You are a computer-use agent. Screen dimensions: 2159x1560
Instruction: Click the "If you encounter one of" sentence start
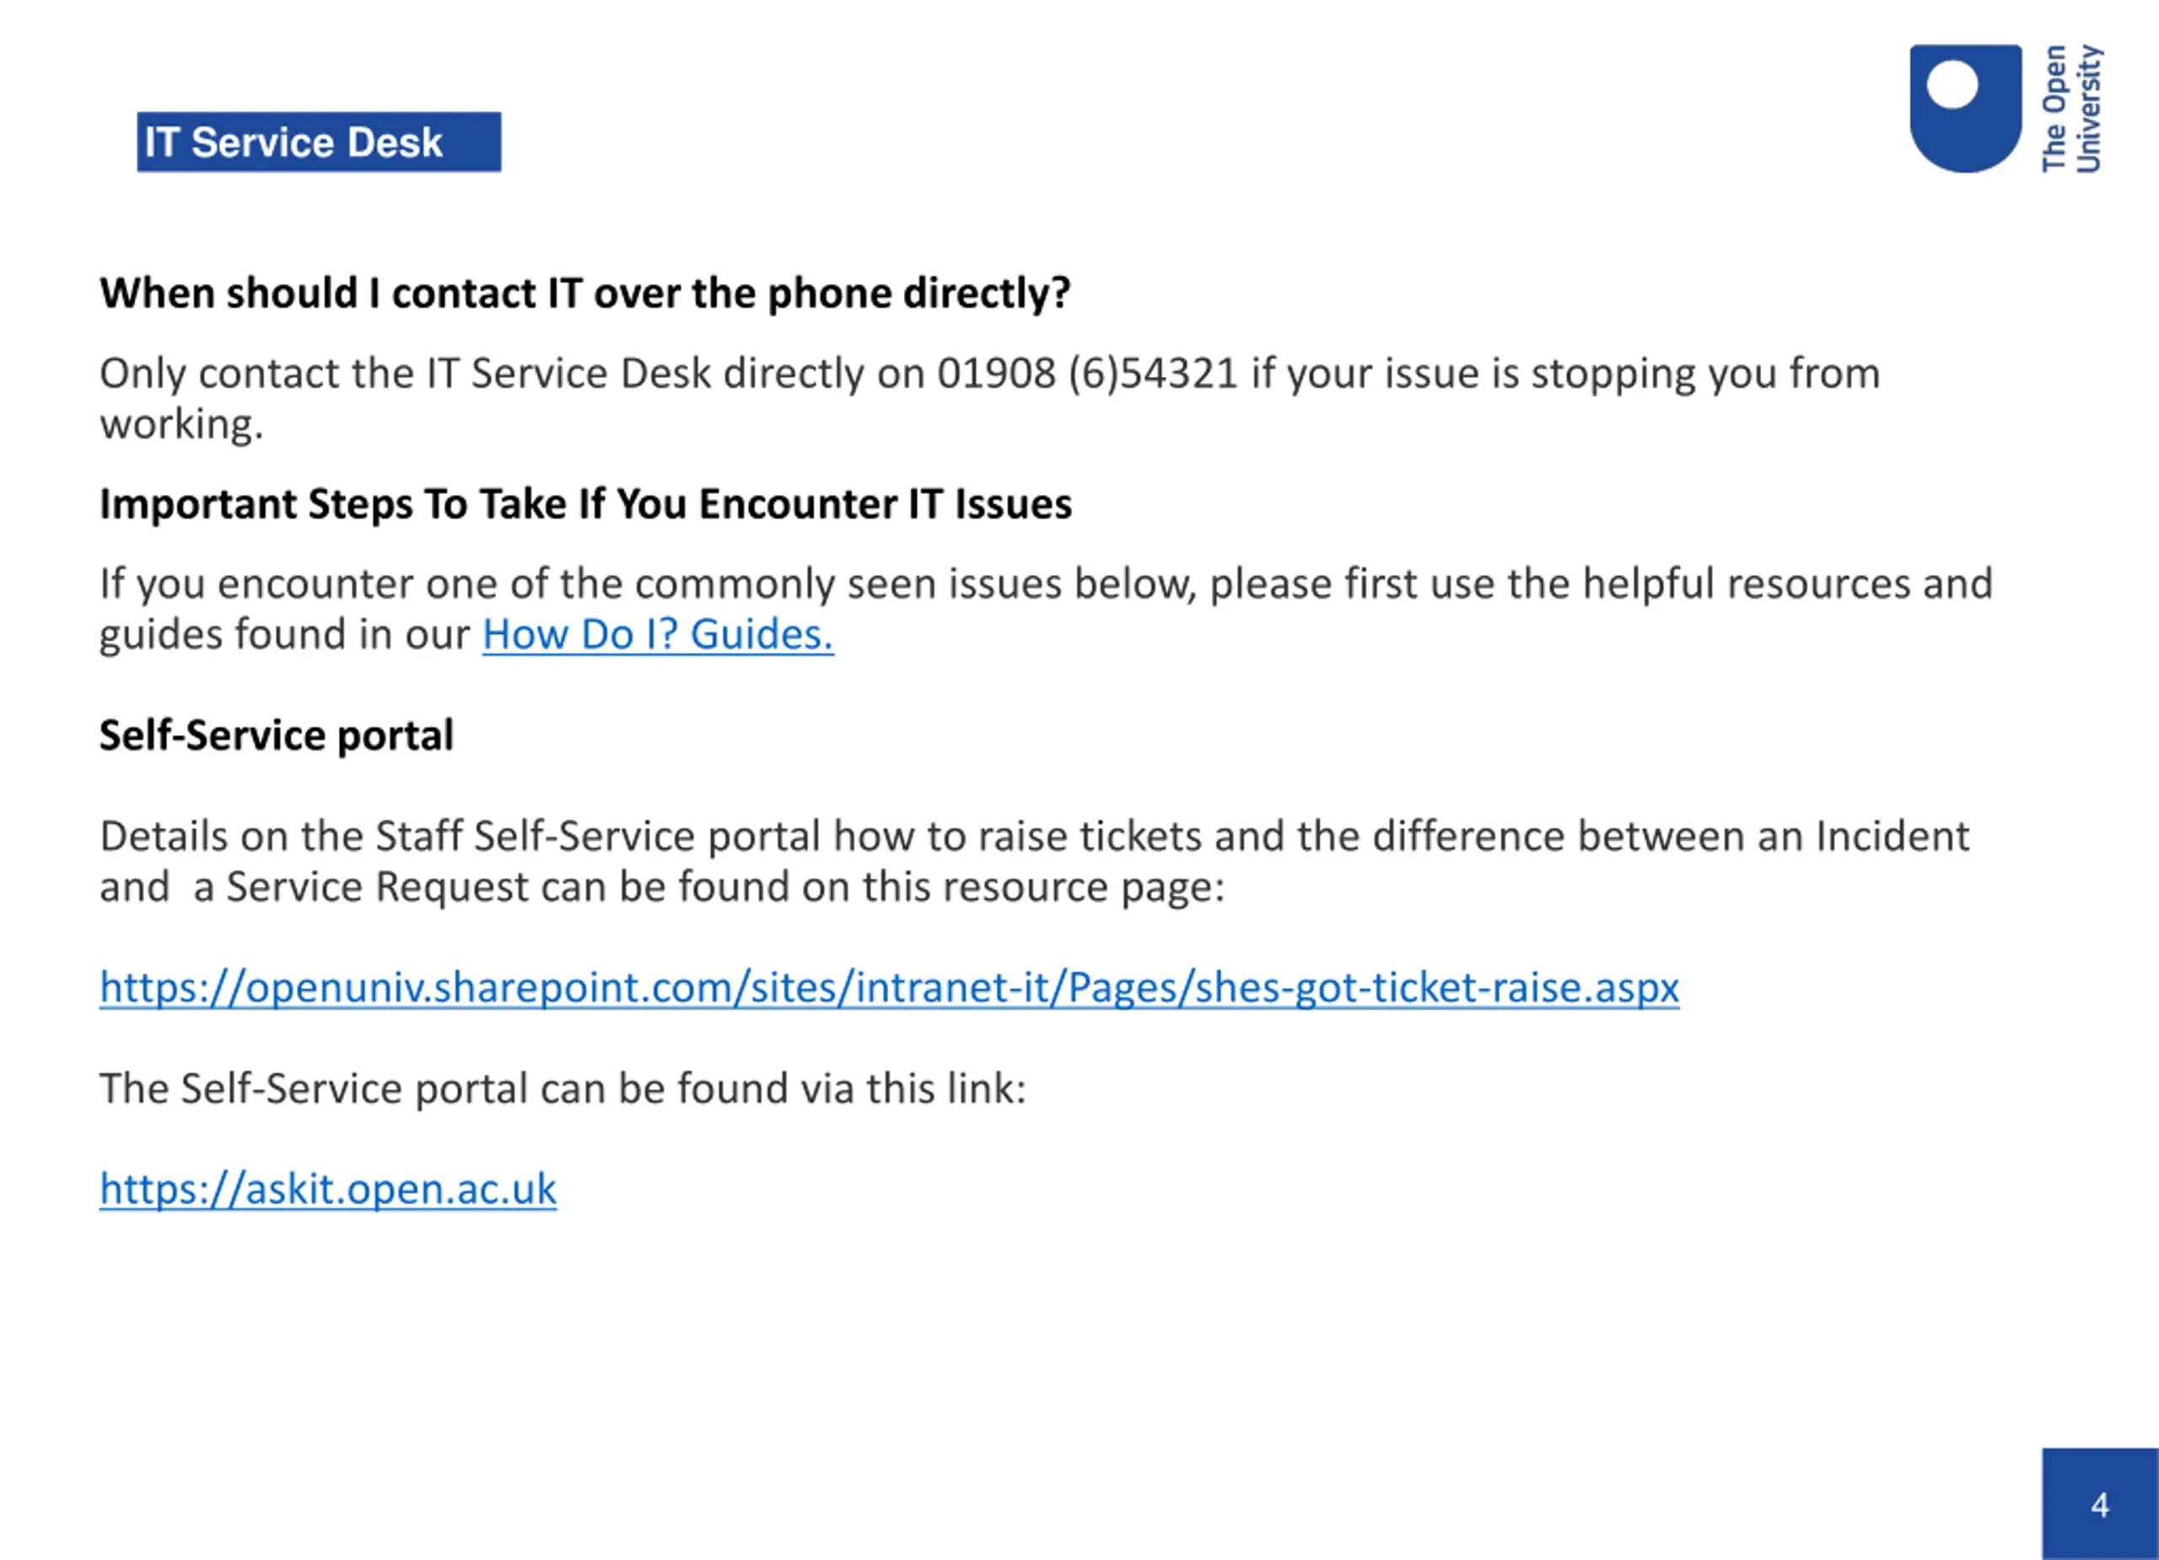[x=257, y=584]
